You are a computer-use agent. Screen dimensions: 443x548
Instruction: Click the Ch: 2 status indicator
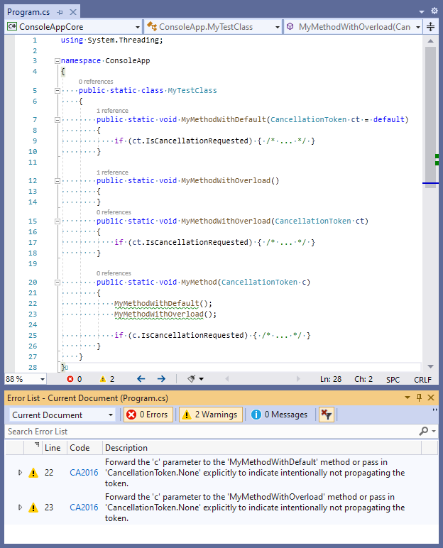[363, 380]
